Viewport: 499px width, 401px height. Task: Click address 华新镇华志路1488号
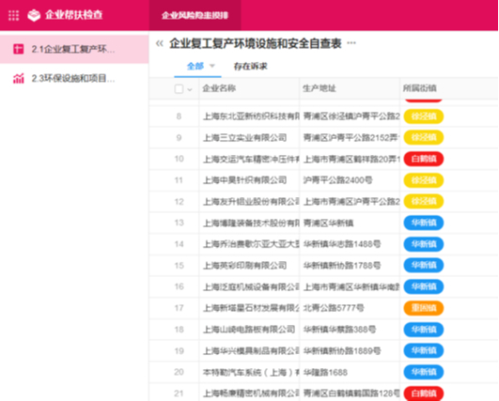coord(342,244)
